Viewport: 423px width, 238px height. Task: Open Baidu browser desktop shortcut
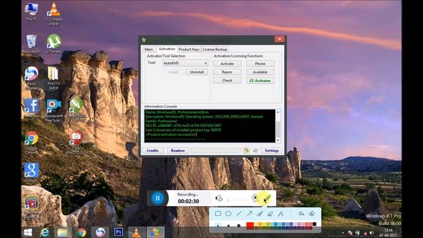point(31,78)
